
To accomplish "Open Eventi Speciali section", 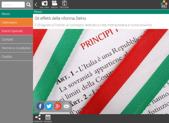I will click(x=17, y=31).
